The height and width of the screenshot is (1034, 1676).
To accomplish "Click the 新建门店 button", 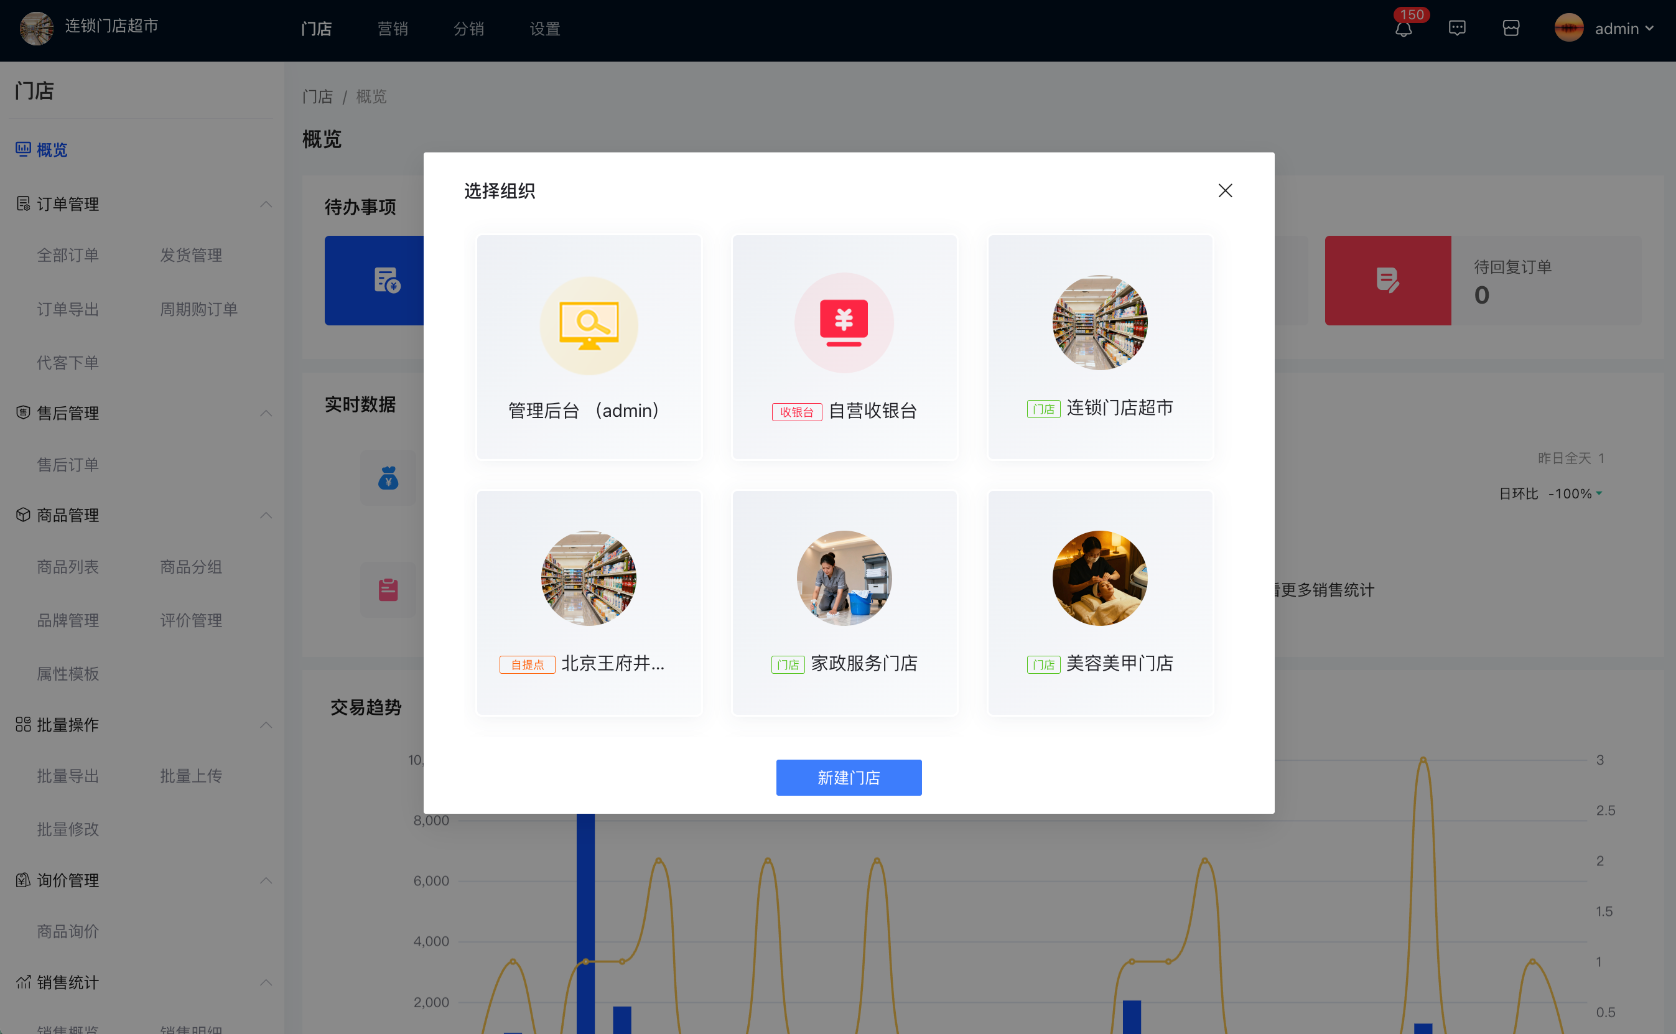I will coord(849,778).
